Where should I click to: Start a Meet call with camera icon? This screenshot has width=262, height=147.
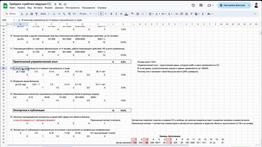209,5
